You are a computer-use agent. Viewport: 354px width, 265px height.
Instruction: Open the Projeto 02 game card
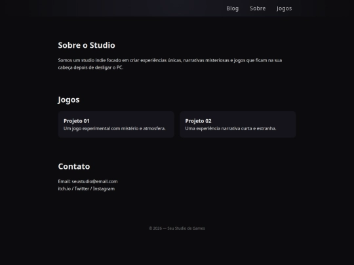pos(238,124)
